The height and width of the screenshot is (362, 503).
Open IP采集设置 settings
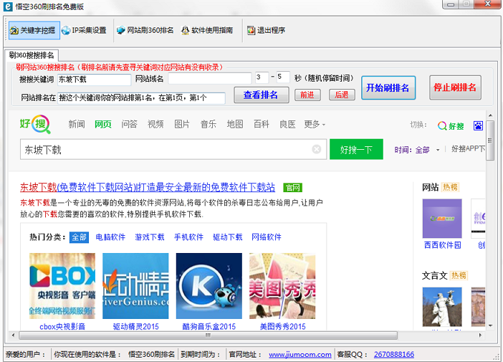click(x=84, y=31)
